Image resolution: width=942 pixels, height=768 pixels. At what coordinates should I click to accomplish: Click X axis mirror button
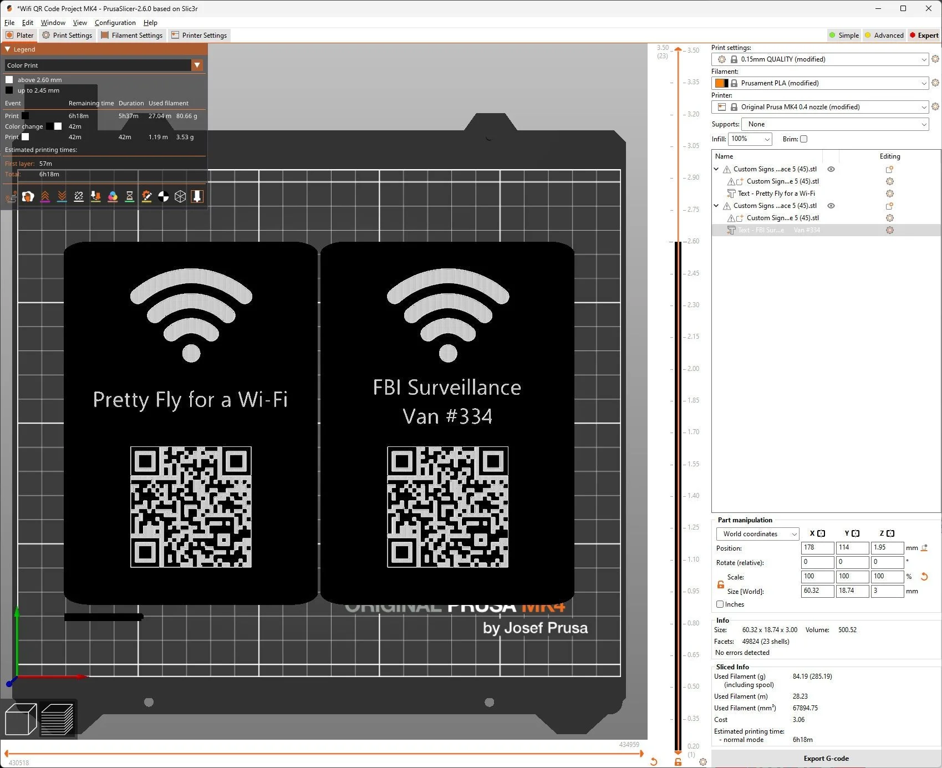click(822, 533)
